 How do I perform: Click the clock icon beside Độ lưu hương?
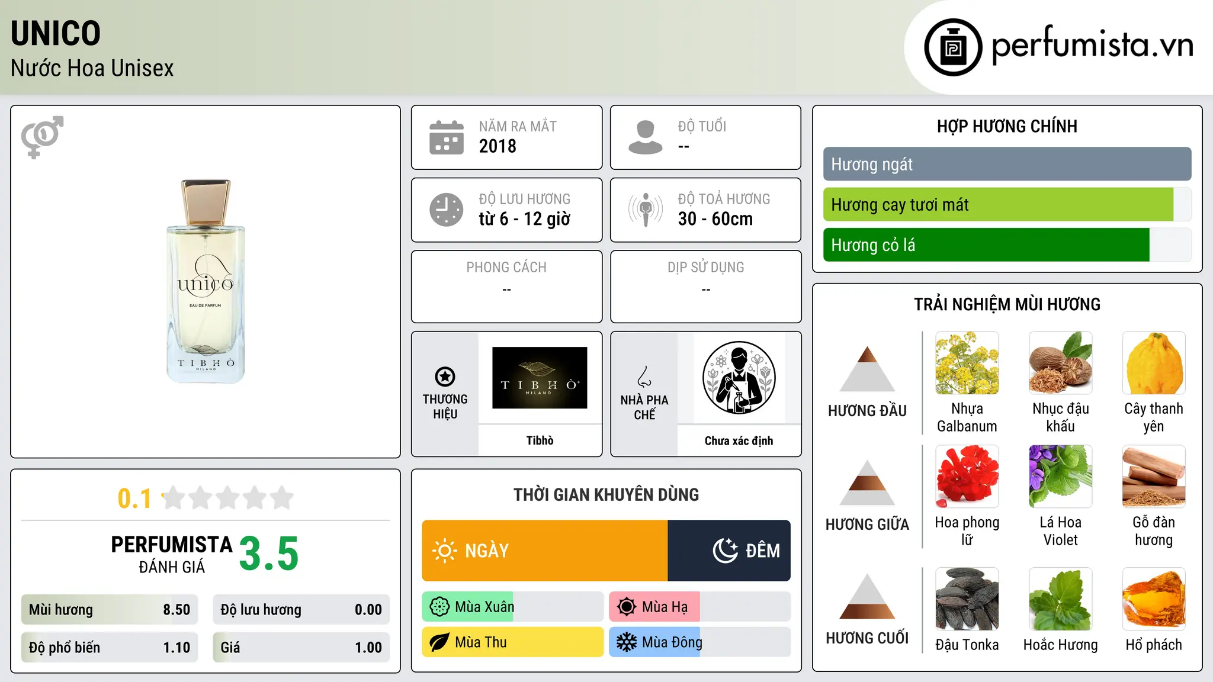click(447, 210)
